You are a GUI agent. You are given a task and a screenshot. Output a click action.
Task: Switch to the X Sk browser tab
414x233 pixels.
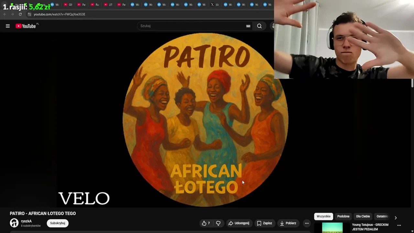[x=214, y=5]
